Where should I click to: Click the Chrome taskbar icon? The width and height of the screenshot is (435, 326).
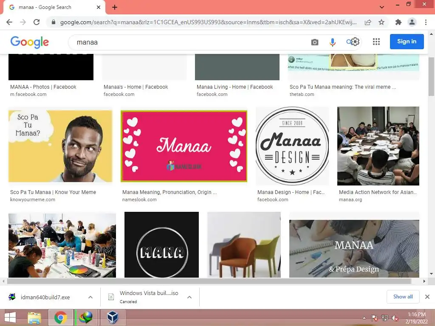[60, 317]
